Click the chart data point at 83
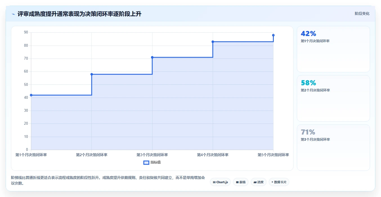This screenshot has height=197, width=381. coord(213,42)
